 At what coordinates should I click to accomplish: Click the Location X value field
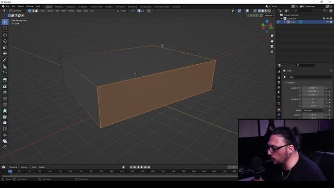click(x=313, y=88)
